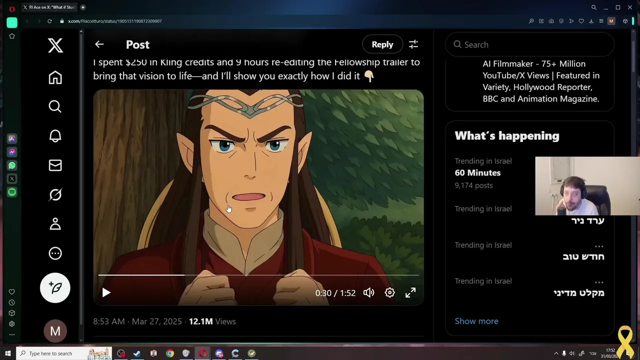Go to Home in X sidebar

pyautogui.click(x=55, y=77)
